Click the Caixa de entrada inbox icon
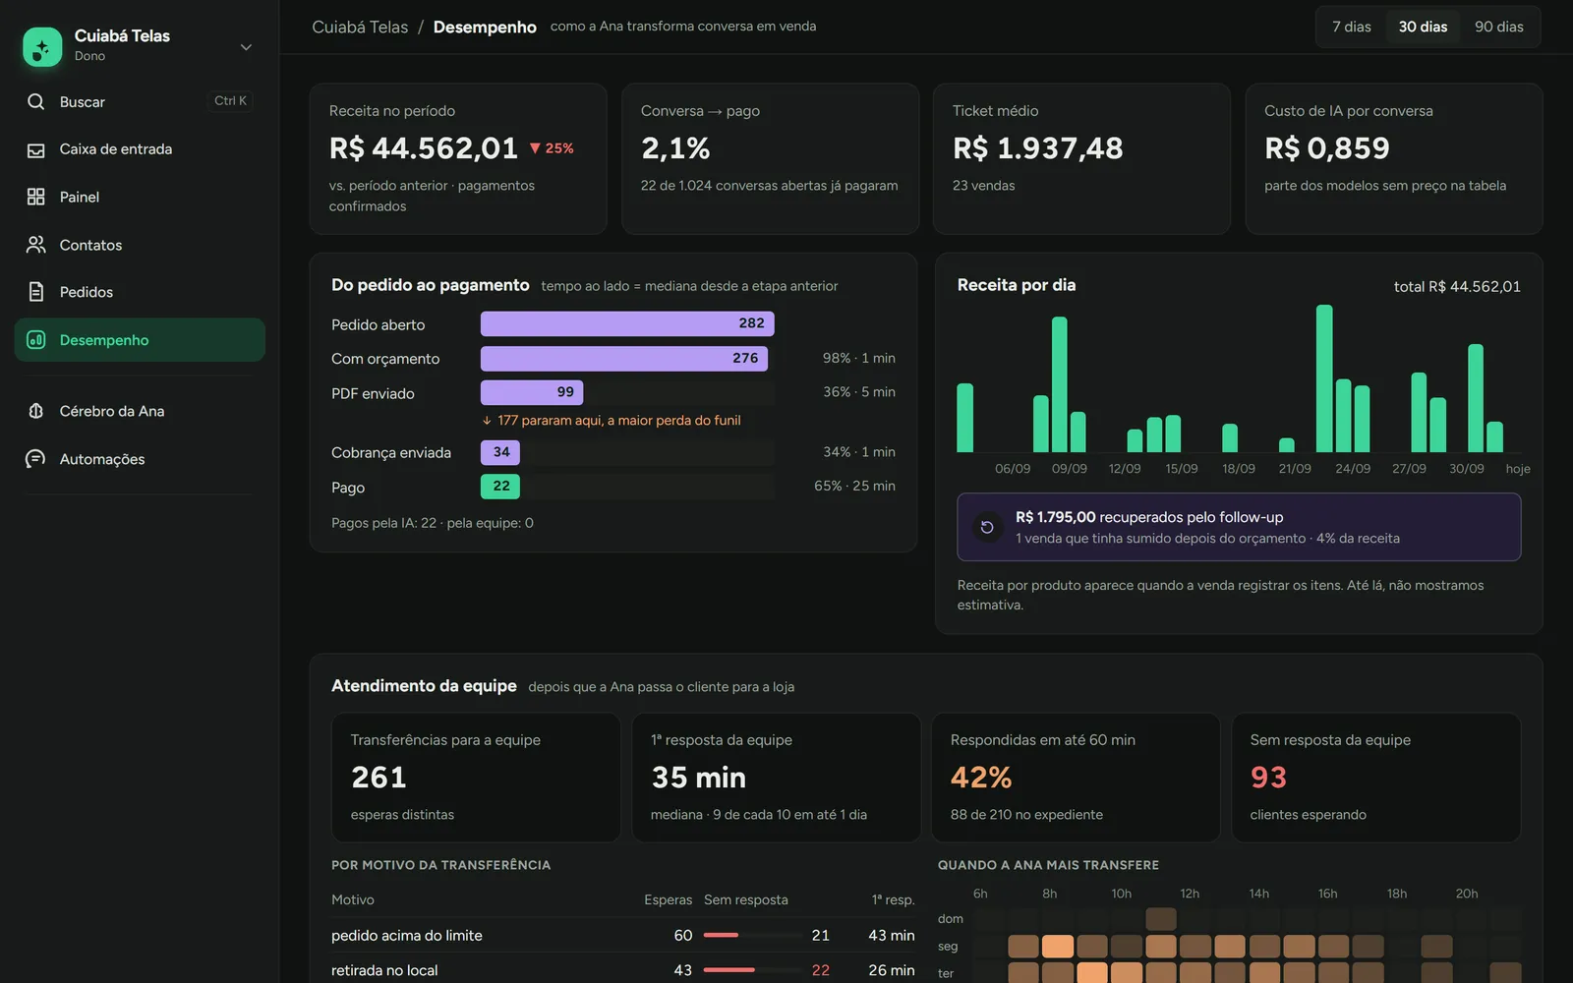 [36, 149]
